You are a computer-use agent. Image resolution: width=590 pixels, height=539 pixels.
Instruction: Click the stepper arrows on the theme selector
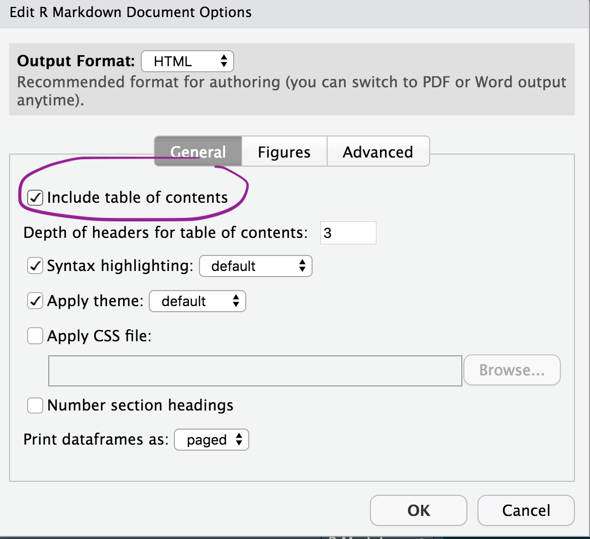pos(236,301)
